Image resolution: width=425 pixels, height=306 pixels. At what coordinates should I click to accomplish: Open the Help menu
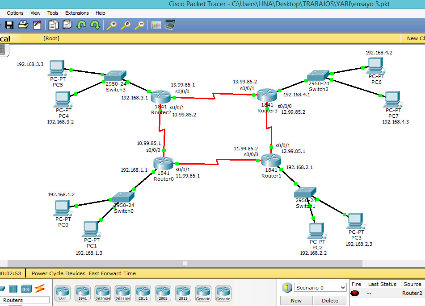(100, 13)
